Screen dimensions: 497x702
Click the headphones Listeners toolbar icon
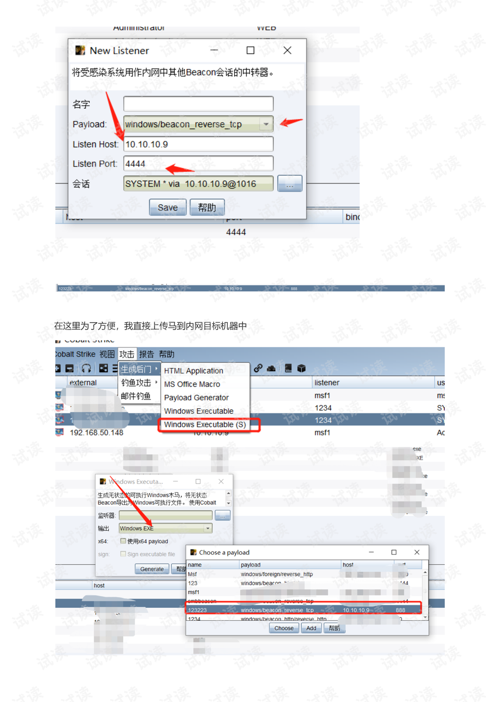click(x=86, y=368)
